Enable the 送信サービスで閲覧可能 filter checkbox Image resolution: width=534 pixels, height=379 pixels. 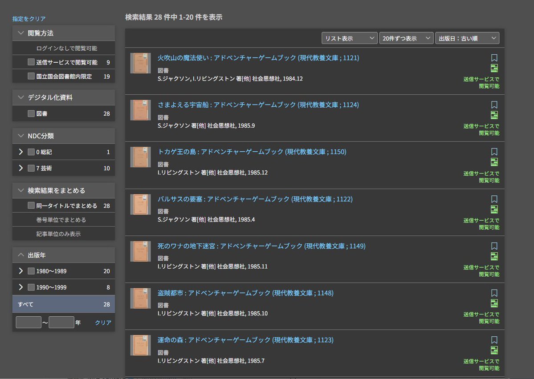[31, 63]
